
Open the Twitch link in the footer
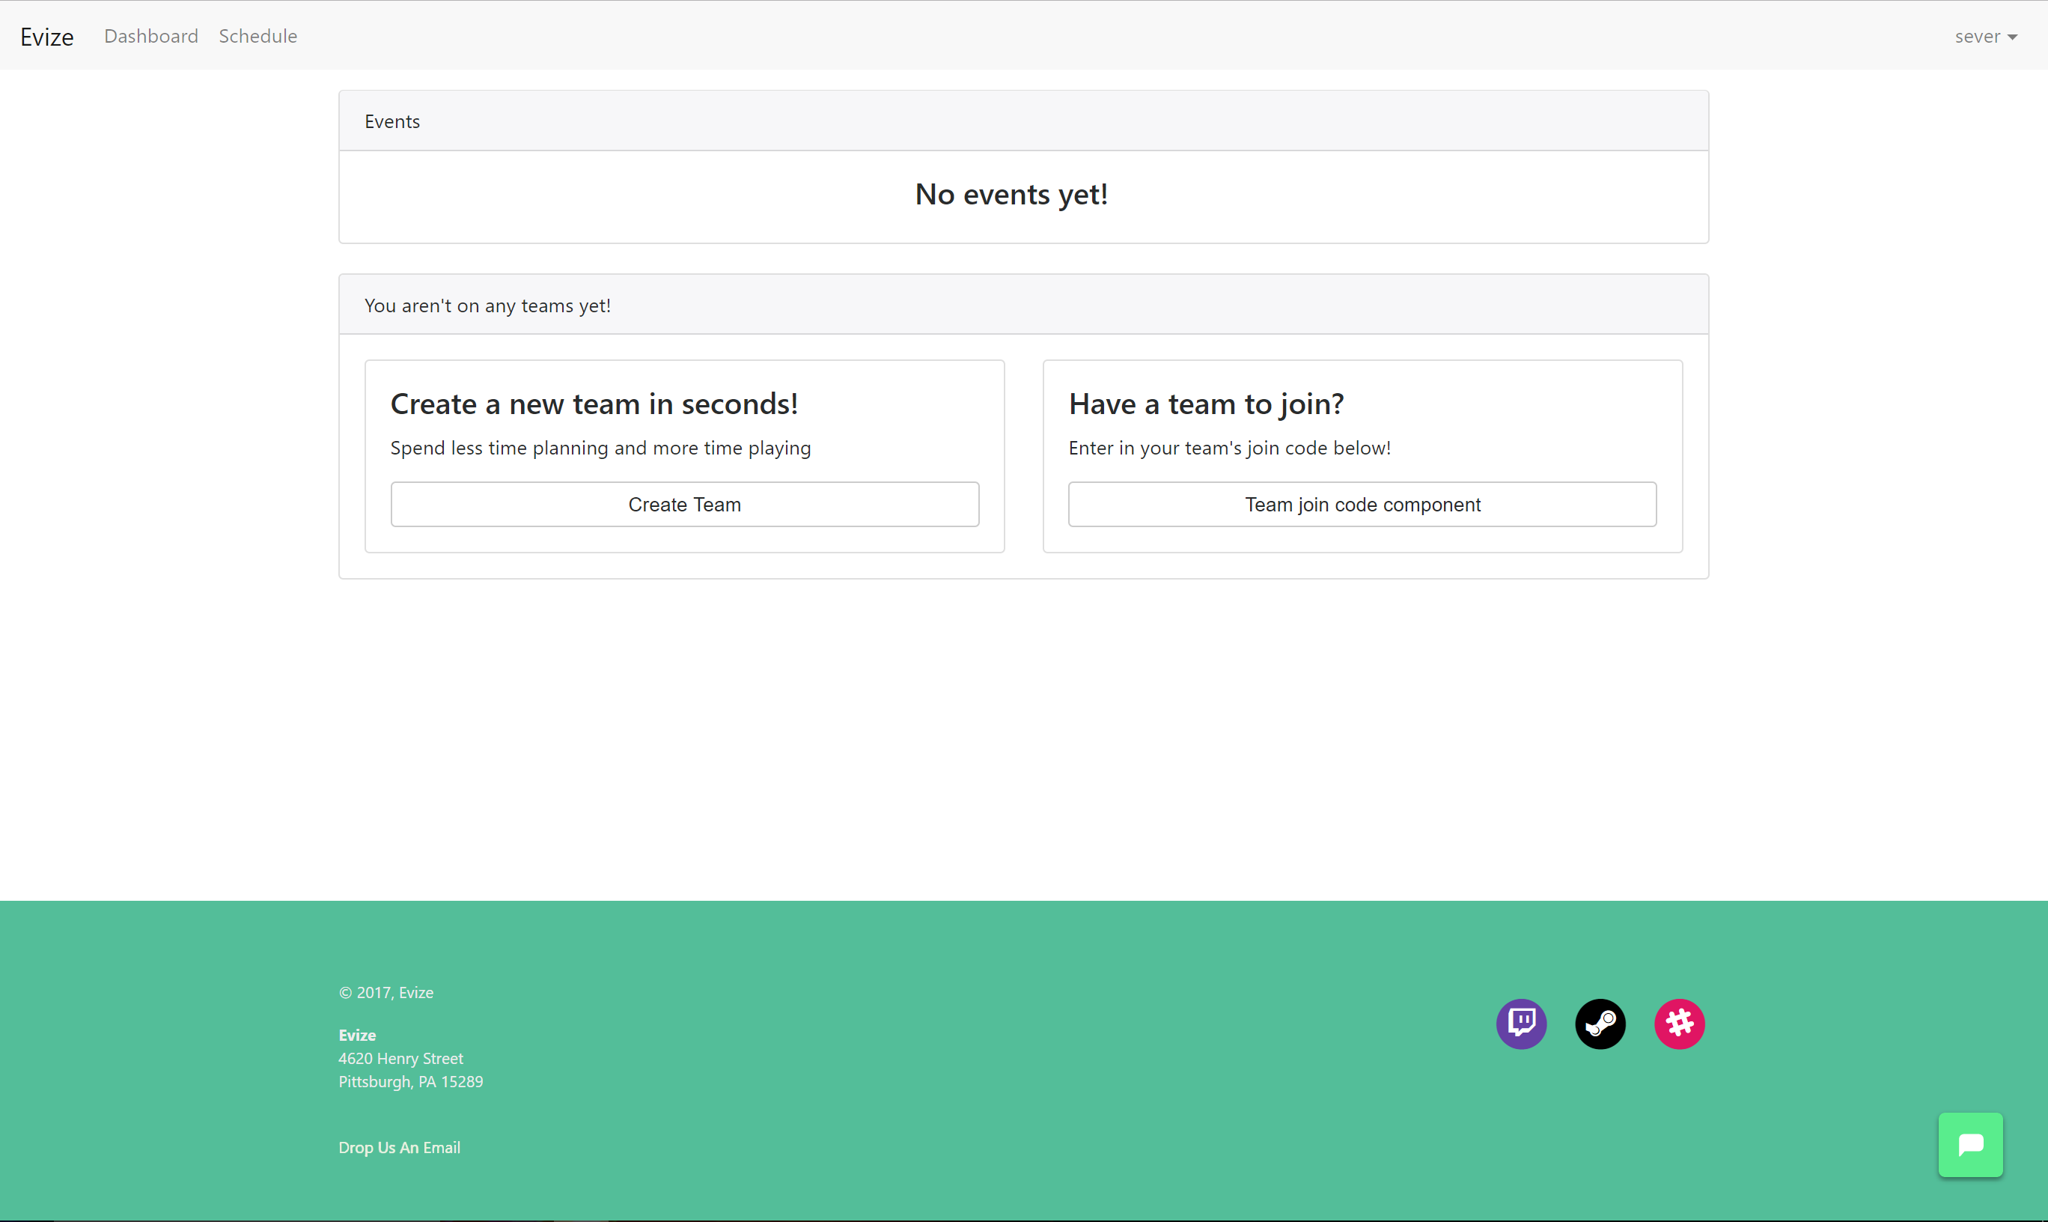(1520, 1024)
